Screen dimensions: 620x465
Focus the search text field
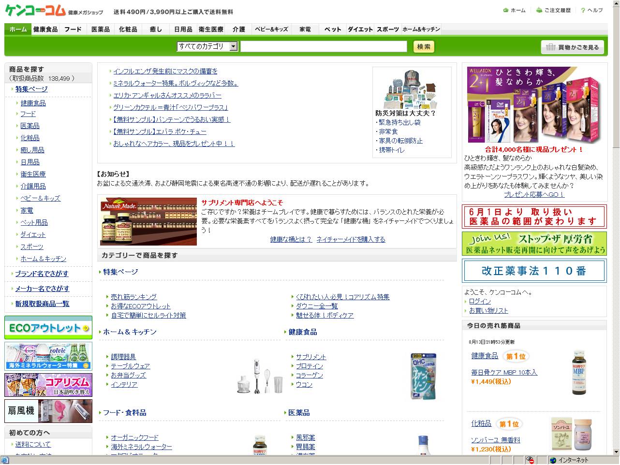(324, 46)
